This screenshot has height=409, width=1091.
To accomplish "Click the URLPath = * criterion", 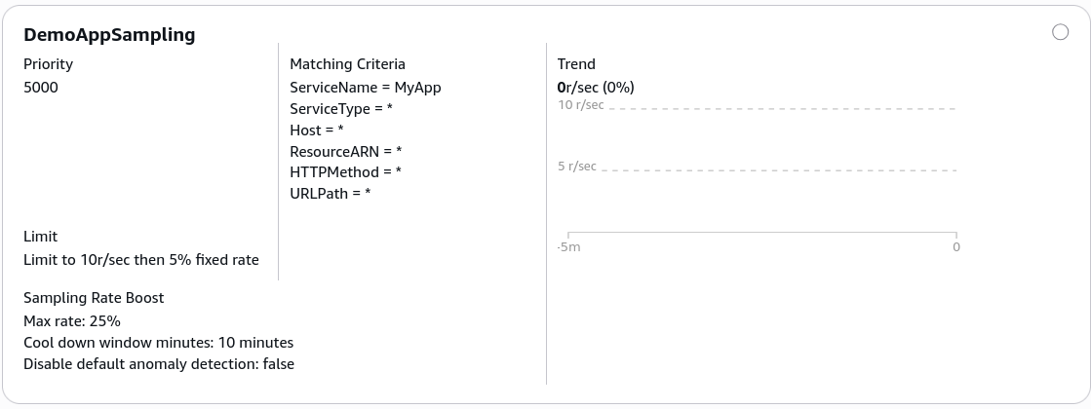I will click(330, 193).
